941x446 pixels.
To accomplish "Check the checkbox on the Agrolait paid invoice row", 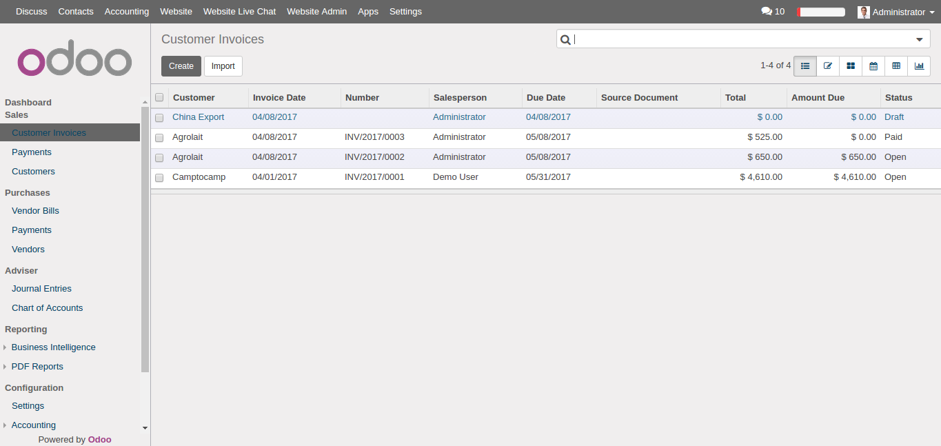I will (x=159, y=137).
